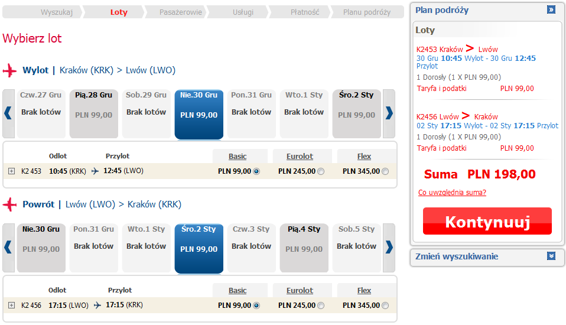566x325 pixels.
Task: Expand flight K2 456 details plus icon
Action: tap(11, 305)
